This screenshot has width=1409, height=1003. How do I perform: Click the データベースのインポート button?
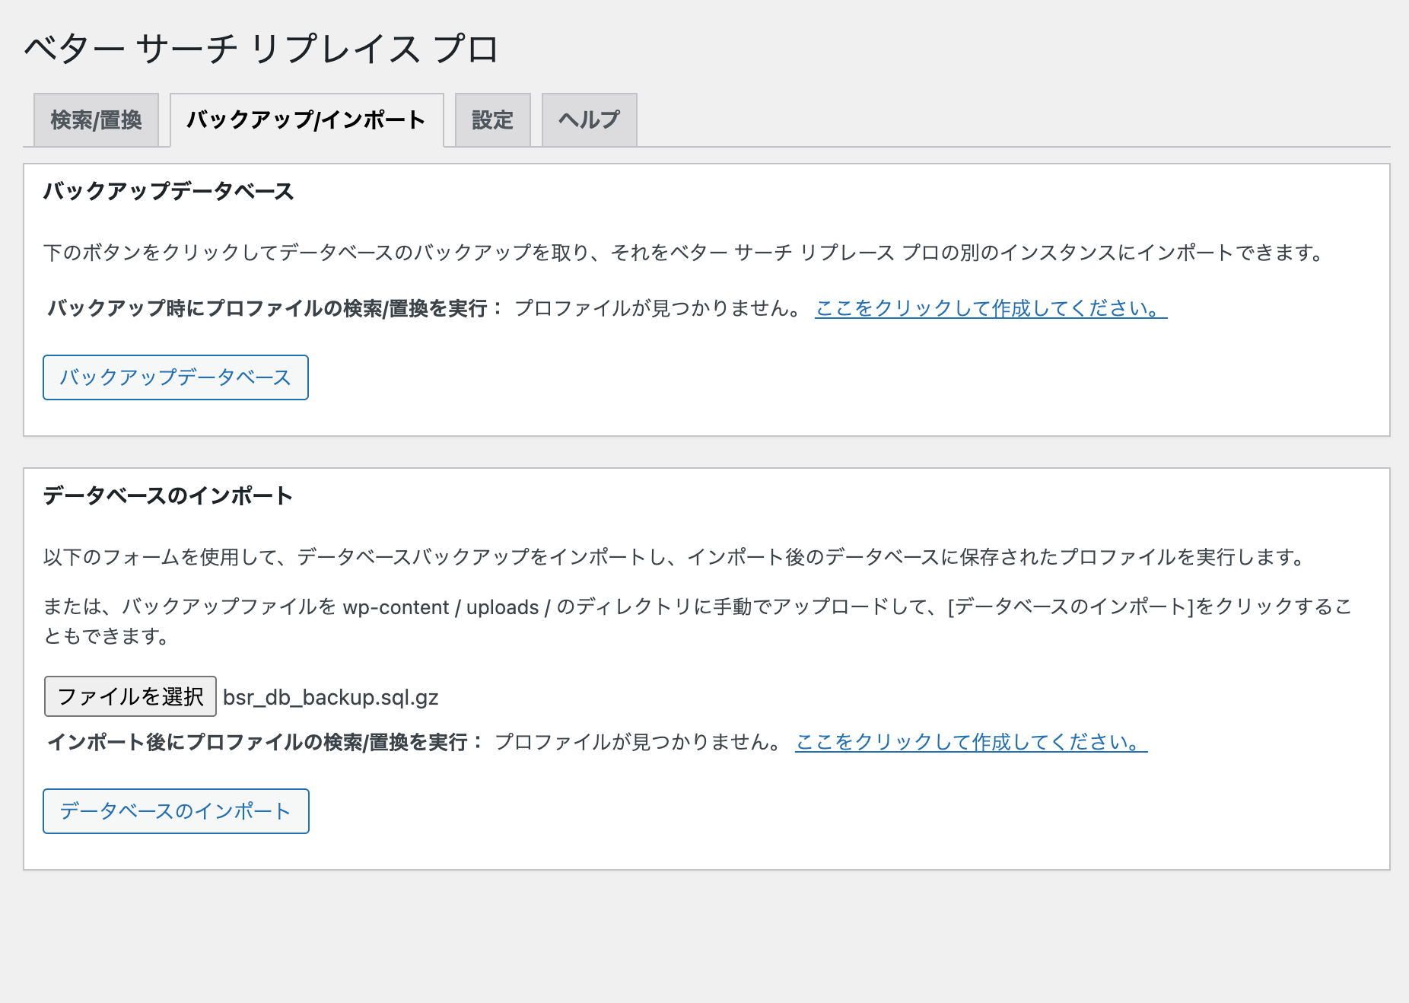click(x=176, y=811)
